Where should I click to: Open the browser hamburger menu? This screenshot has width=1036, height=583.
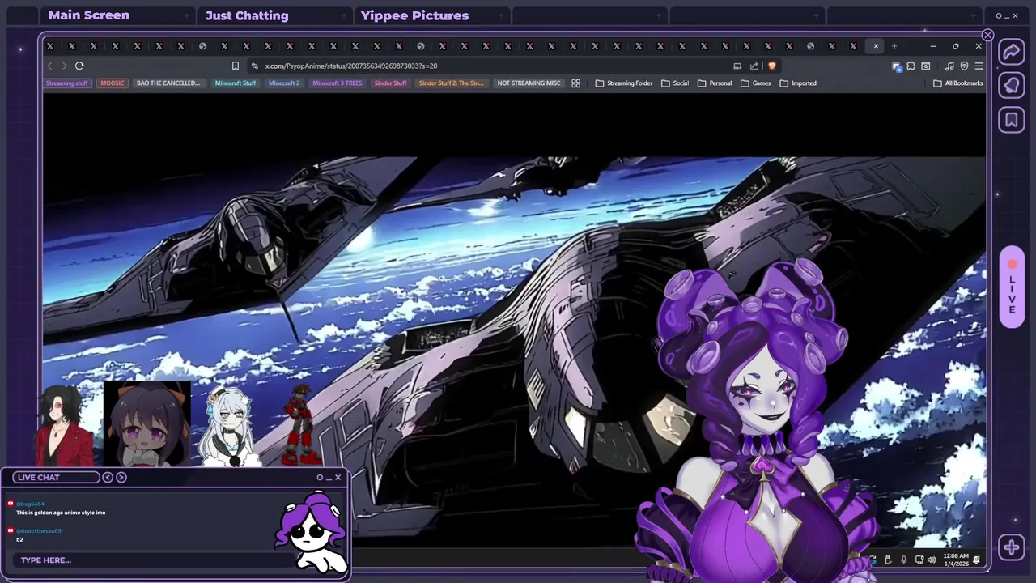pos(979,66)
